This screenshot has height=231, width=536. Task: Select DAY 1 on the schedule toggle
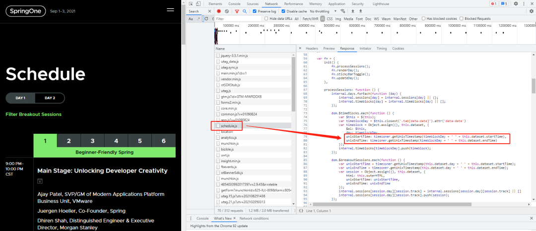(x=20, y=98)
